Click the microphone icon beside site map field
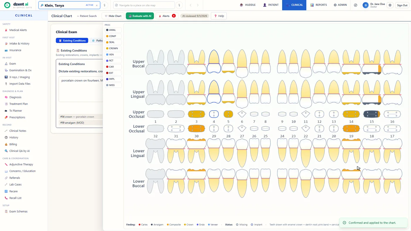This screenshot has width=411, height=231. click(x=179, y=5)
